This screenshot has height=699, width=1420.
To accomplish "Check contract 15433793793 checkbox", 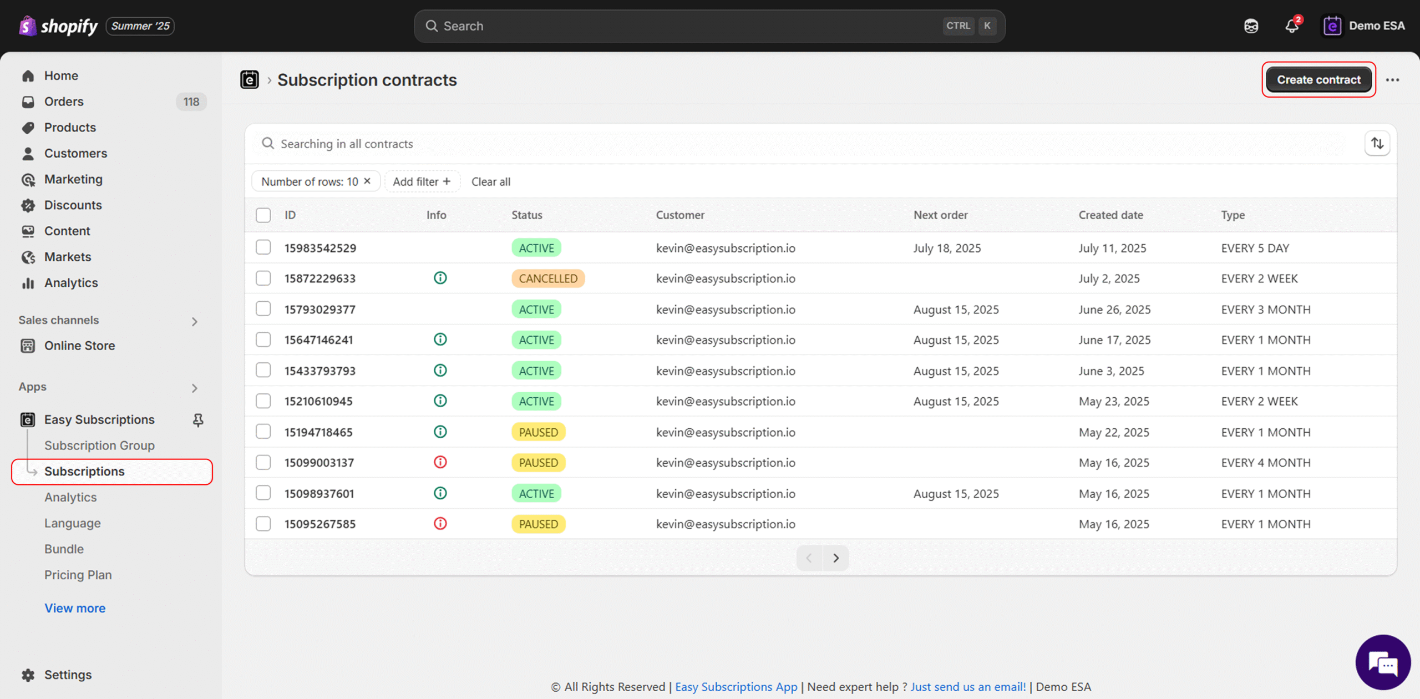I will pyautogui.click(x=263, y=371).
